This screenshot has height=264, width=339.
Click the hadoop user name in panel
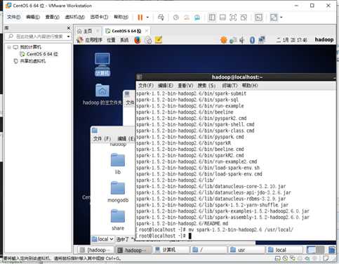click(324, 39)
